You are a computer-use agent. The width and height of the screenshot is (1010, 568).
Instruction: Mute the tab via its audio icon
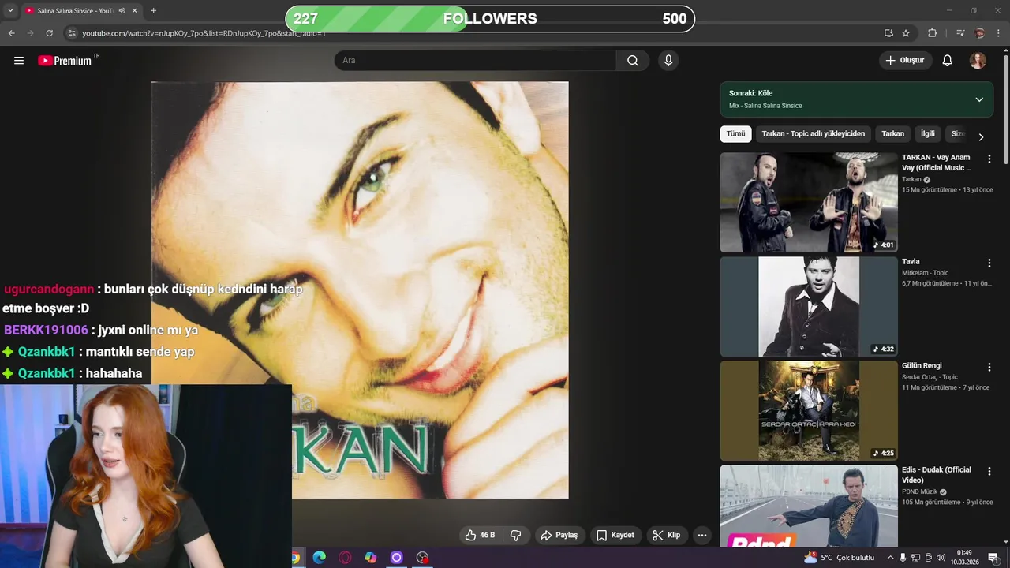(x=122, y=11)
